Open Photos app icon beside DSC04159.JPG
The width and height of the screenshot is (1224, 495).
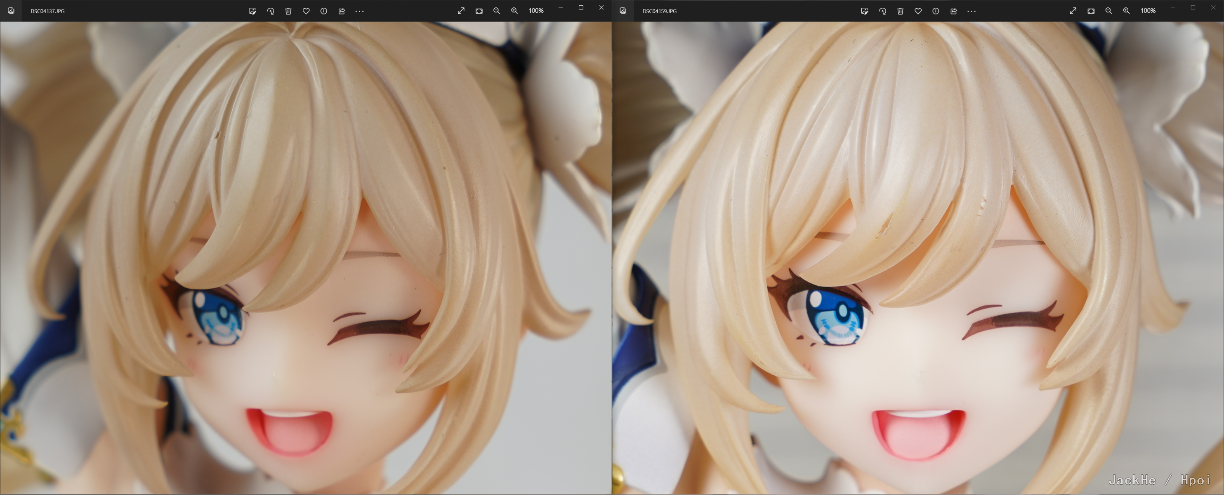point(623,10)
